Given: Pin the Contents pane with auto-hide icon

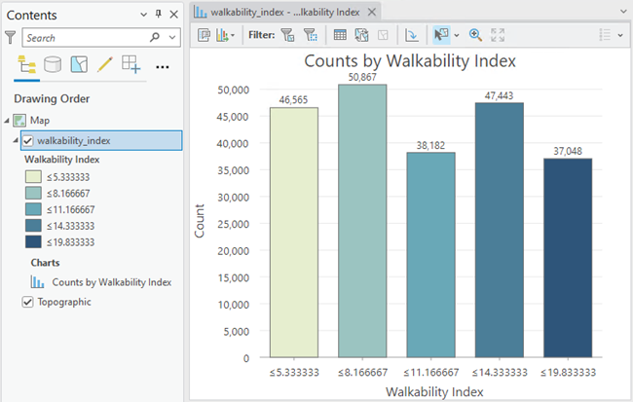Looking at the screenshot, I should [x=159, y=16].
